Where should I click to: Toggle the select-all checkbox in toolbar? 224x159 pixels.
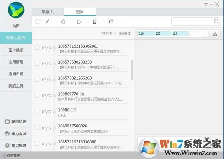37,22
